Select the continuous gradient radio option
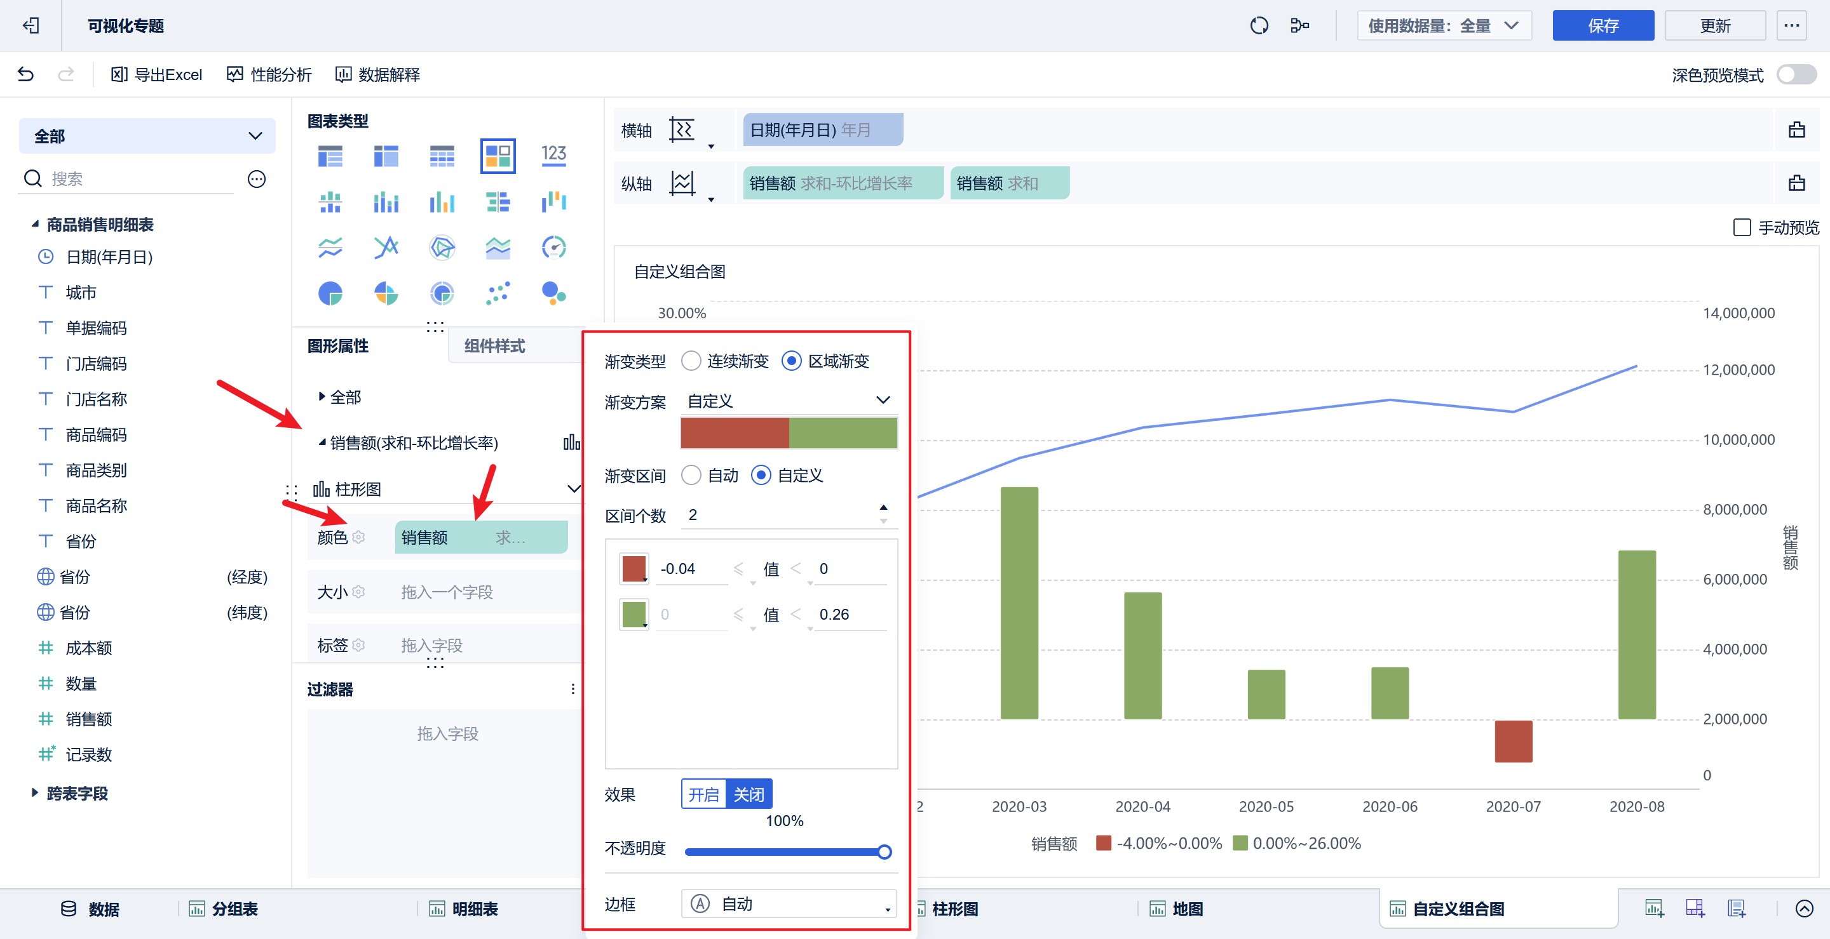The width and height of the screenshot is (1830, 939). click(691, 361)
